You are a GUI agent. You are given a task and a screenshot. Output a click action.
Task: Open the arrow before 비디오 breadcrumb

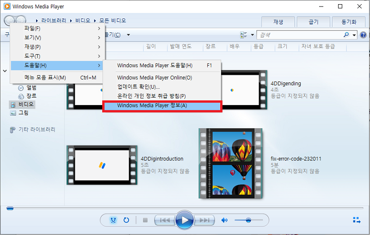(x=71, y=21)
